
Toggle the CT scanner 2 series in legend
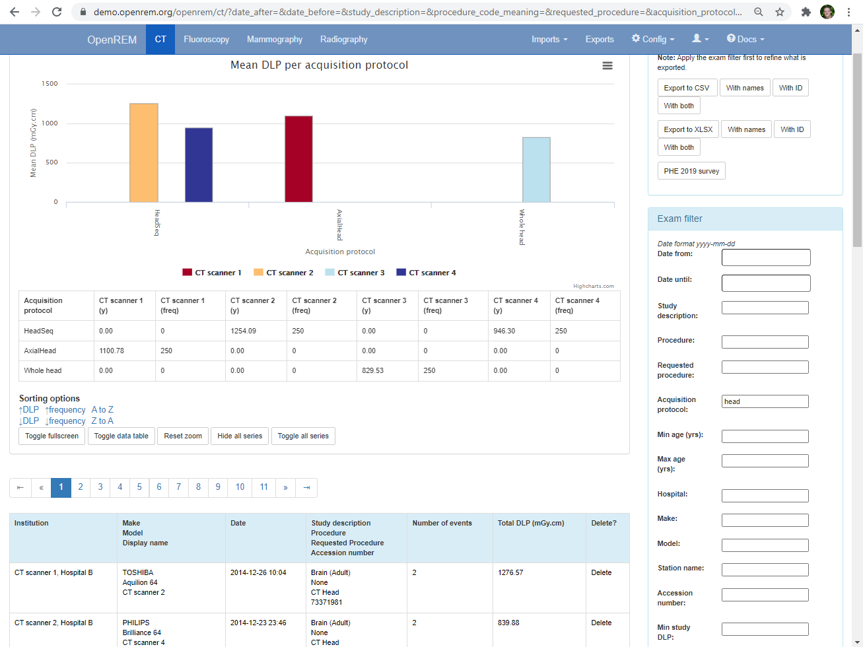click(283, 272)
